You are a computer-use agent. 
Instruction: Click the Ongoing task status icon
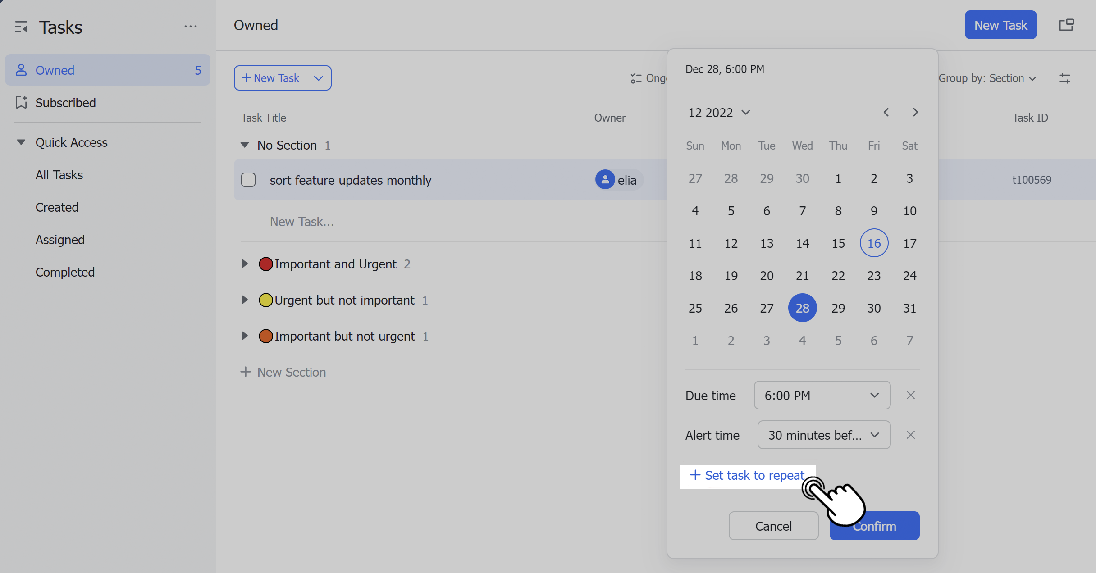[x=636, y=78]
